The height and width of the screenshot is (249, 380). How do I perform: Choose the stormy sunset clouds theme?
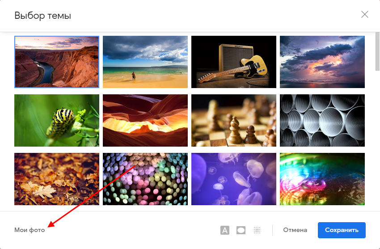pos(322,62)
